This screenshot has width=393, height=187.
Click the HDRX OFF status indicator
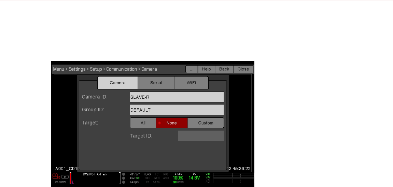148,176
